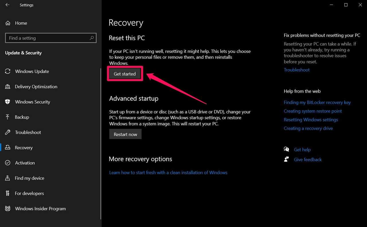Select Activation in the sidebar
The width and height of the screenshot is (367, 227).
point(25,163)
